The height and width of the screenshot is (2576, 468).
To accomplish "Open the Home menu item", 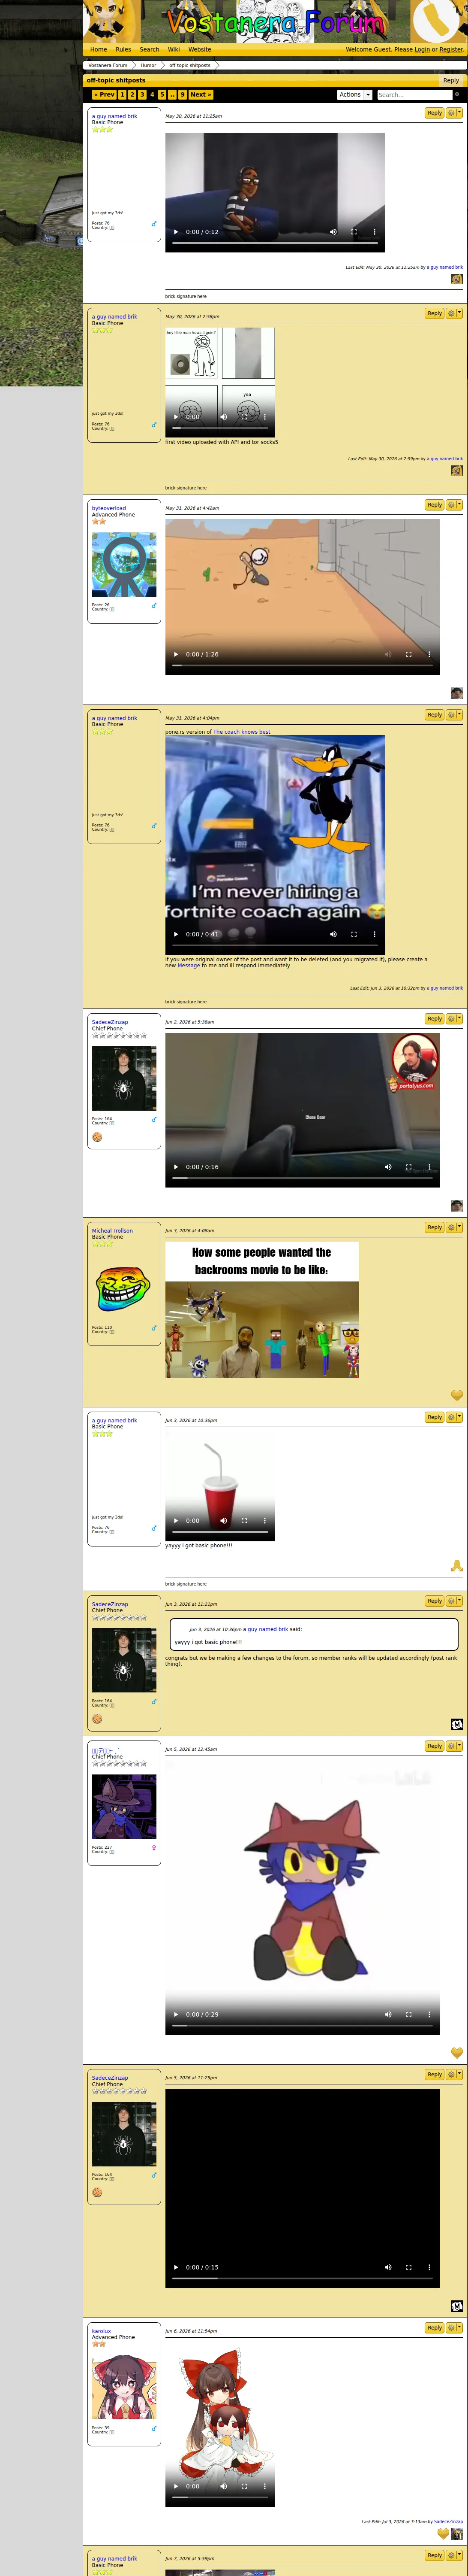I will 99,49.
